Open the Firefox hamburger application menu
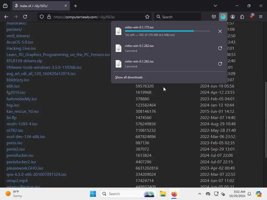Screen dimensions: 267x200 [261, 17]
